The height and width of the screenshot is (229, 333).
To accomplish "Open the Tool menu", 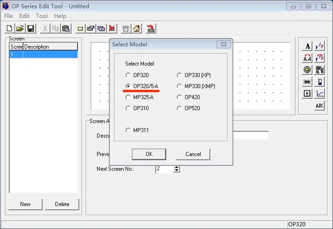I will pyautogui.click(x=41, y=16).
